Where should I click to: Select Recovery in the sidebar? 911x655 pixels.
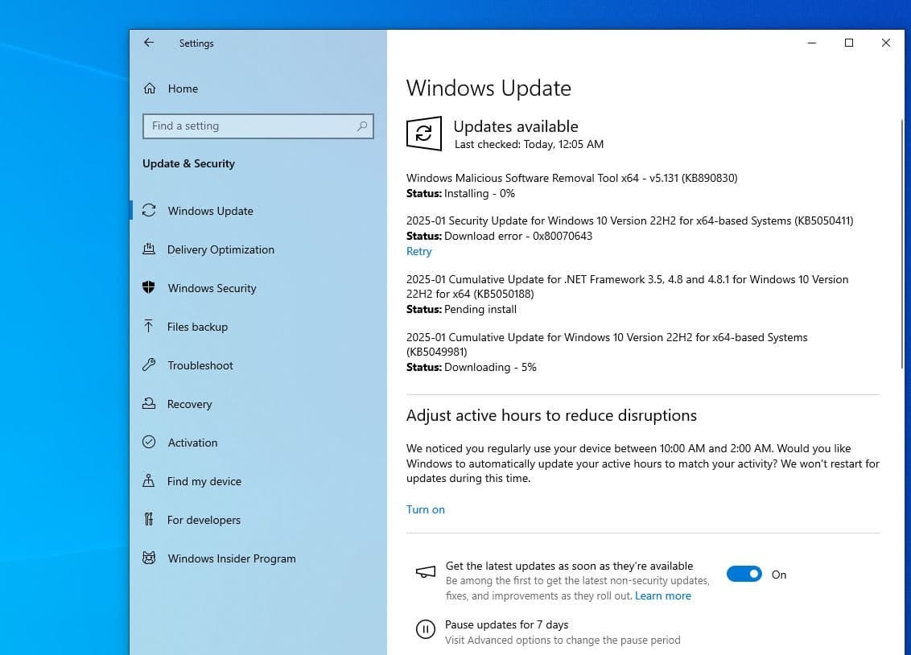[189, 404]
